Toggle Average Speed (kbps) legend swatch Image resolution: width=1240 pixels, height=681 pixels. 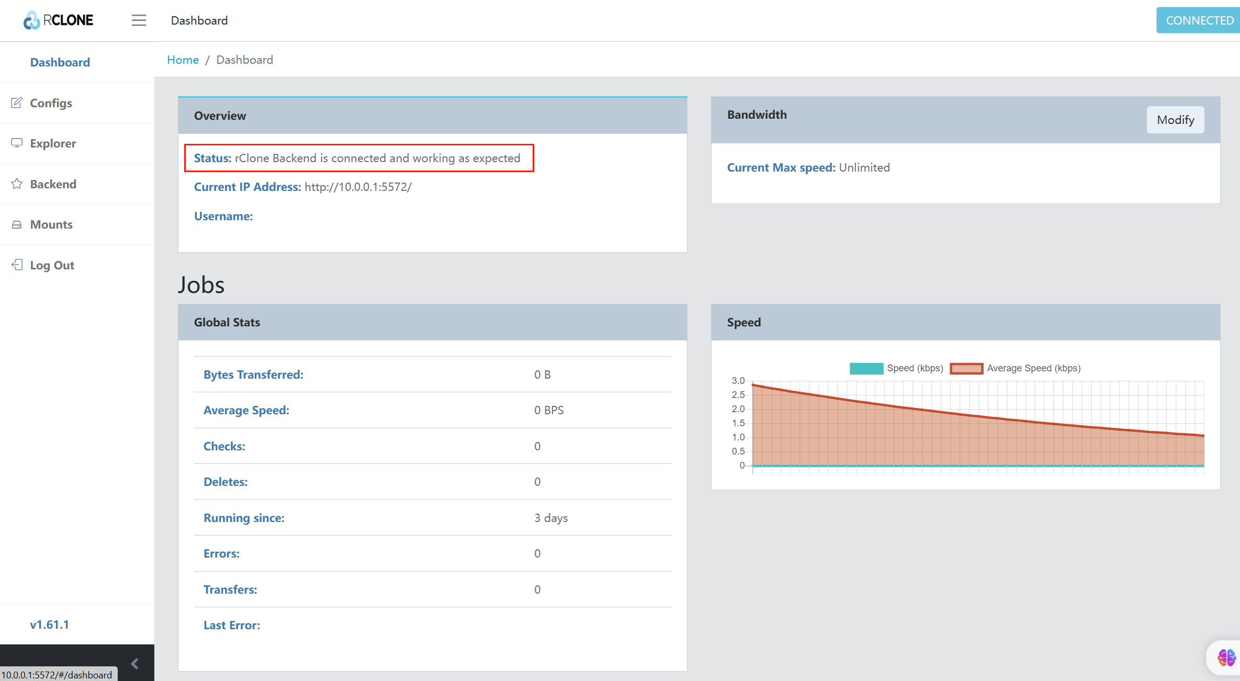pyautogui.click(x=966, y=368)
